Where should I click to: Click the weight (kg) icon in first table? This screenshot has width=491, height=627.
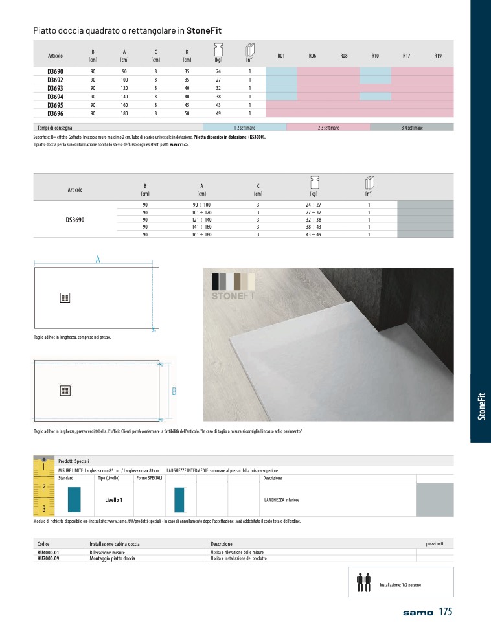click(x=218, y=49)
